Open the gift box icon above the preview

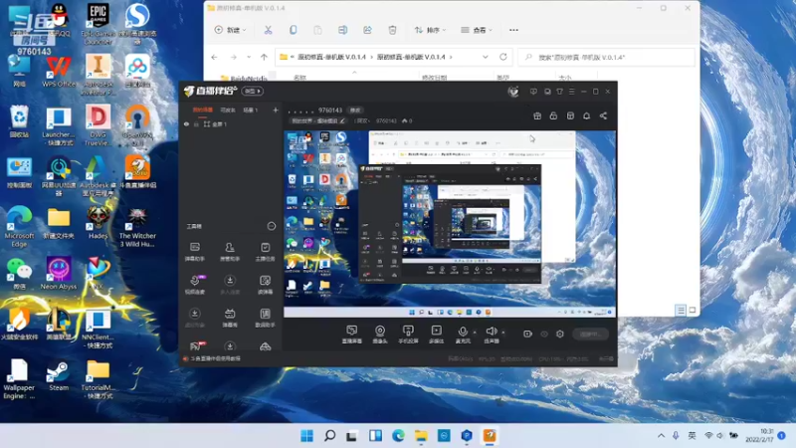click(x=537, y=115)
